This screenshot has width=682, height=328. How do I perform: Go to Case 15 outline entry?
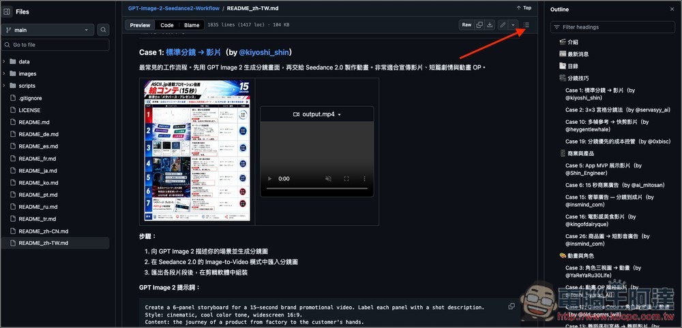tap(610, 201)
